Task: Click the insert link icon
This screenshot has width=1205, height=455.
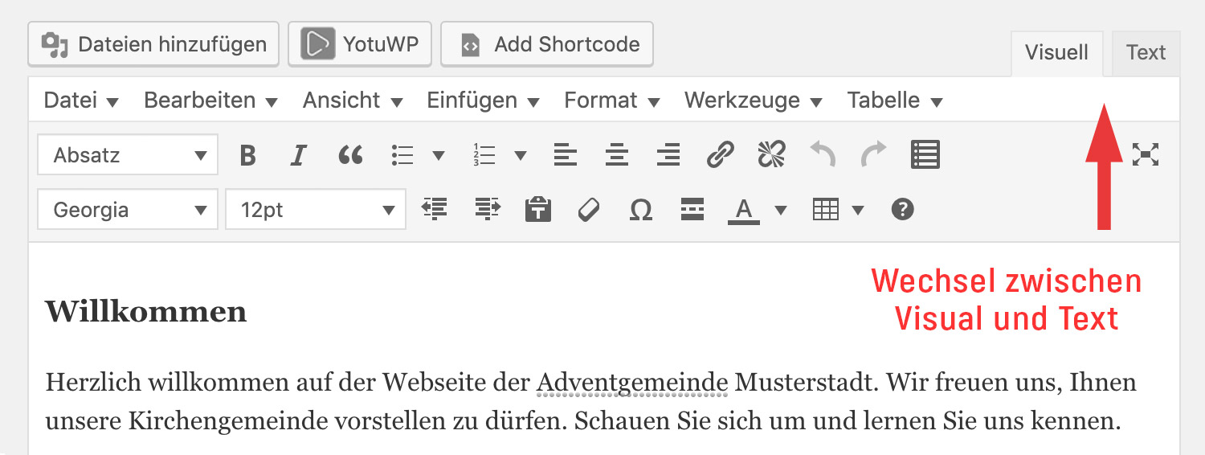Action: coord(720,154)
